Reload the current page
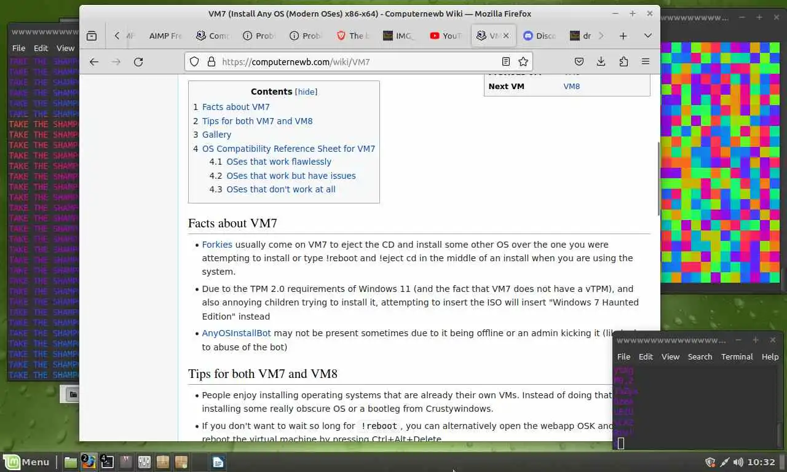Image resolution: width=787 pixels, height=472 pixels. 138,61
